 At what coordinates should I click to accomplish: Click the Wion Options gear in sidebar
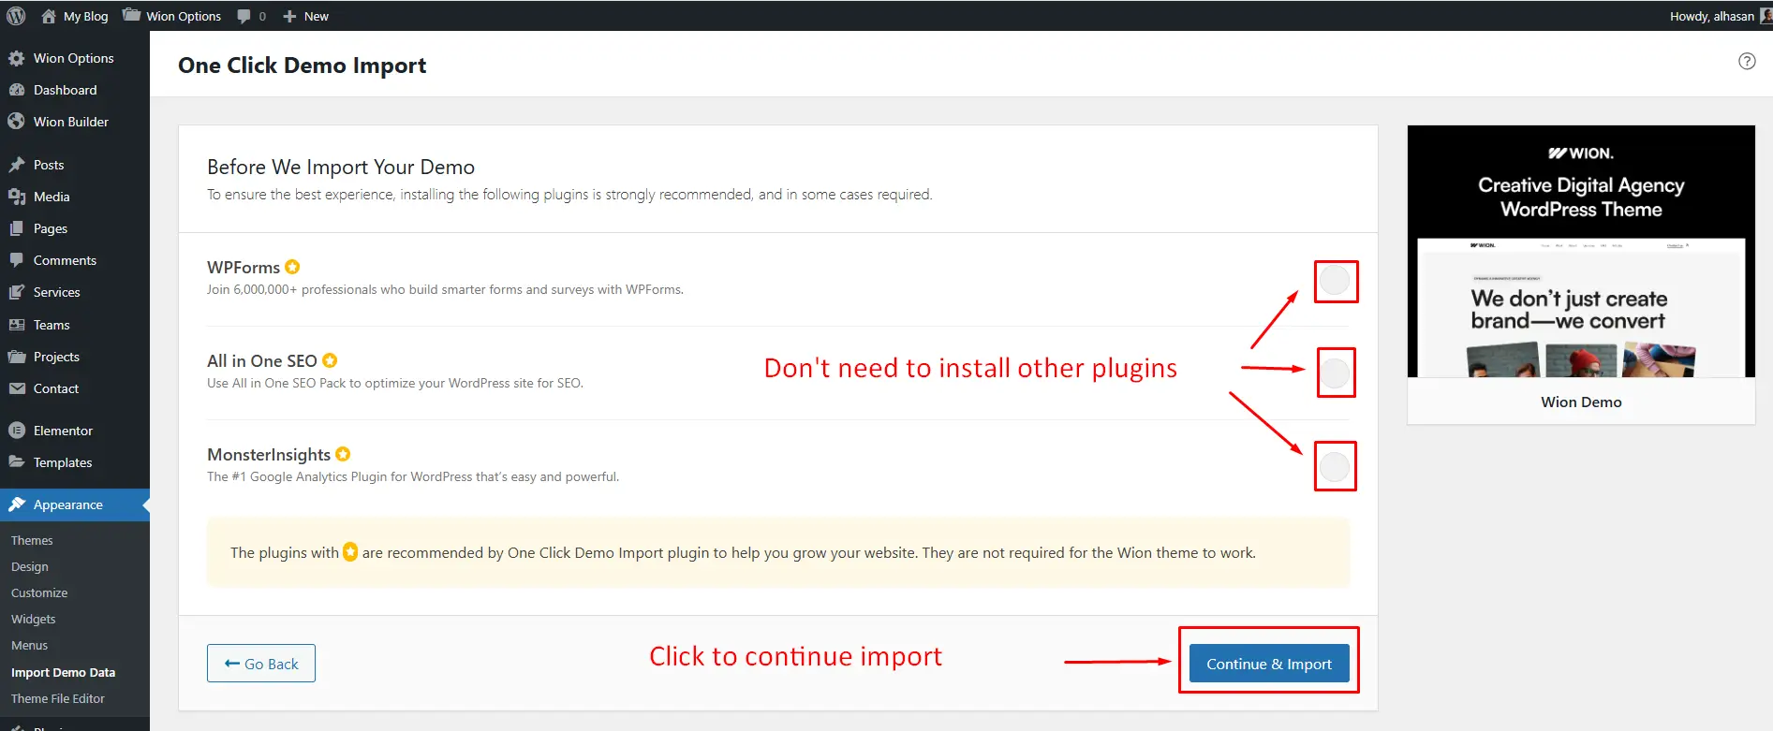pyautogui.click(x=16, y=58)
